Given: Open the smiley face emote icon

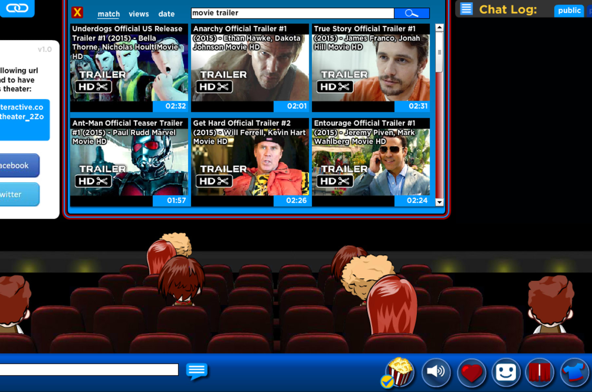Looking at the screenshot, I should (506, 373).
